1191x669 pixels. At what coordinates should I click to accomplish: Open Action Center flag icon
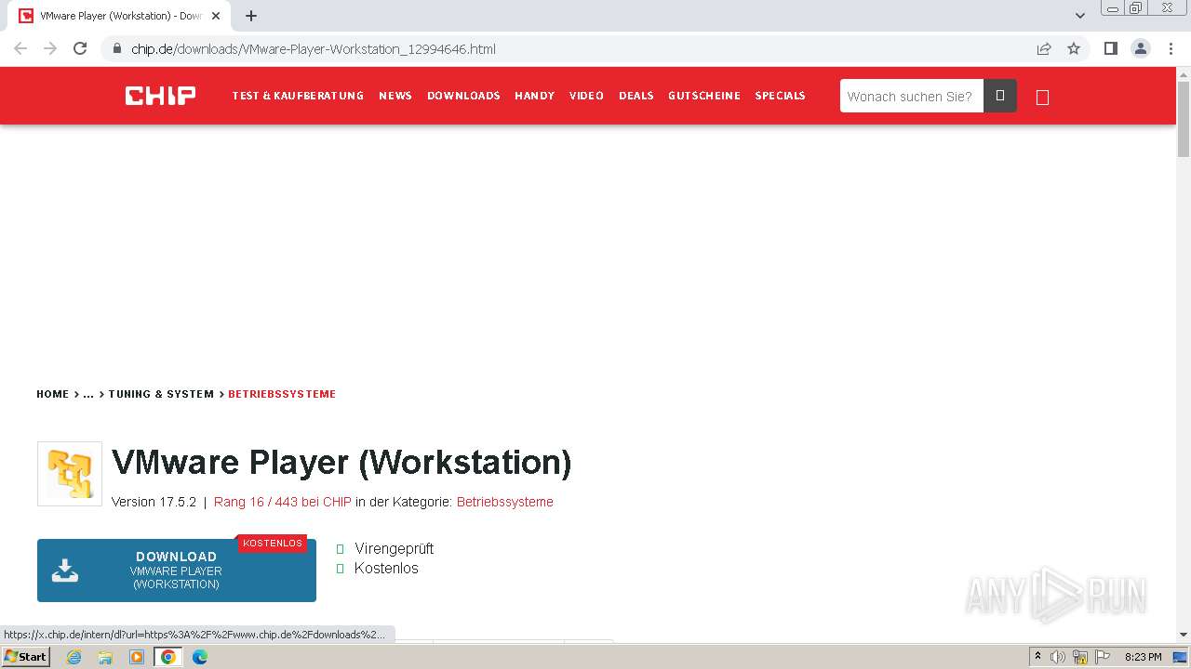[x=1102, y=657]
